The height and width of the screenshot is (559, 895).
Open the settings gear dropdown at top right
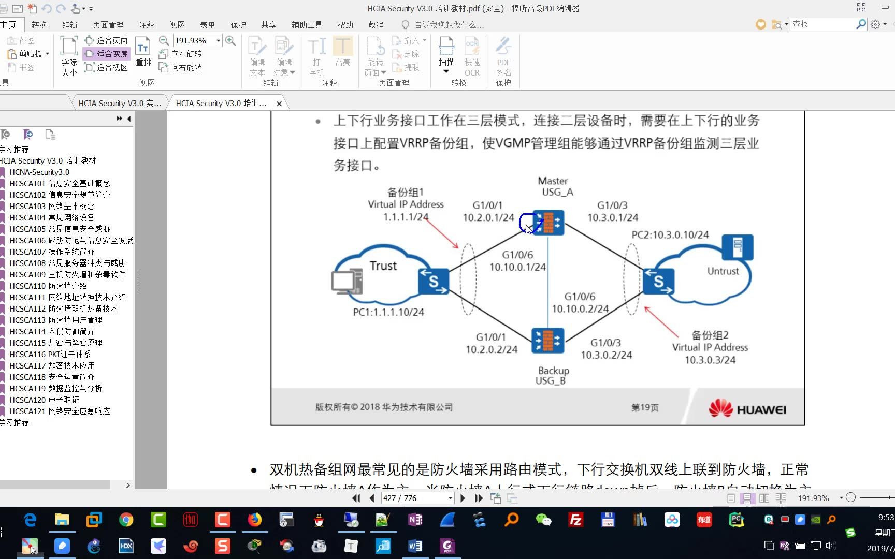(x=879, y=24)
